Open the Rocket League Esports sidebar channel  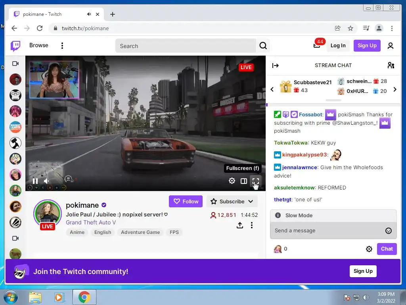point(15,127)
